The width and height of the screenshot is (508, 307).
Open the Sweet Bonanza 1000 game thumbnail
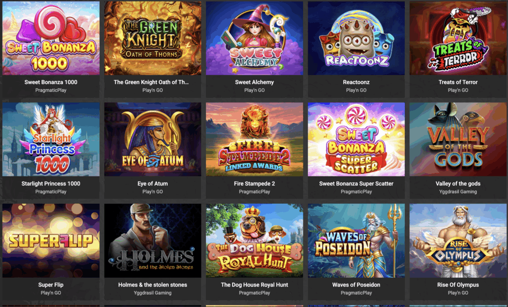(51, 38)
